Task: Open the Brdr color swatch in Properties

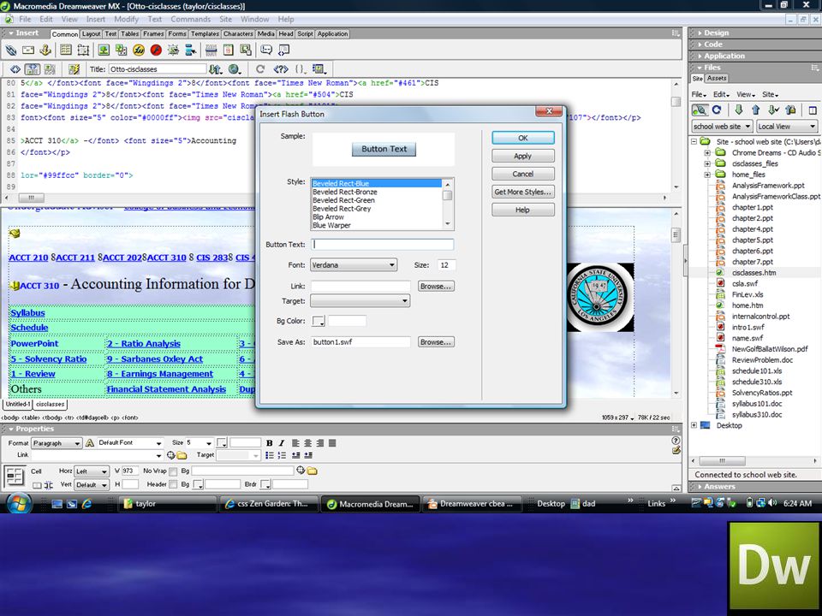Action: [265, 484]
